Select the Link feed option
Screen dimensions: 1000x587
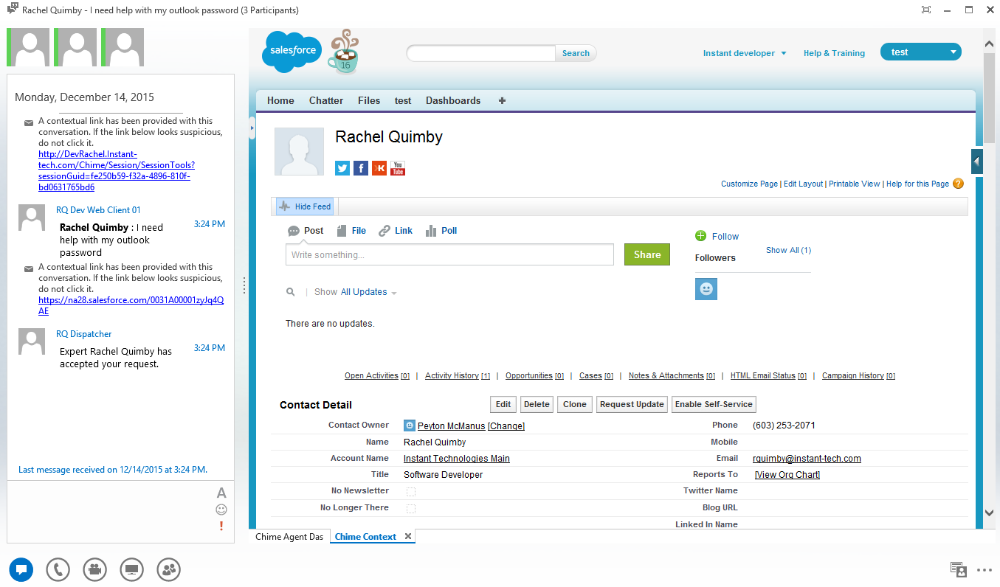point(396,231)
